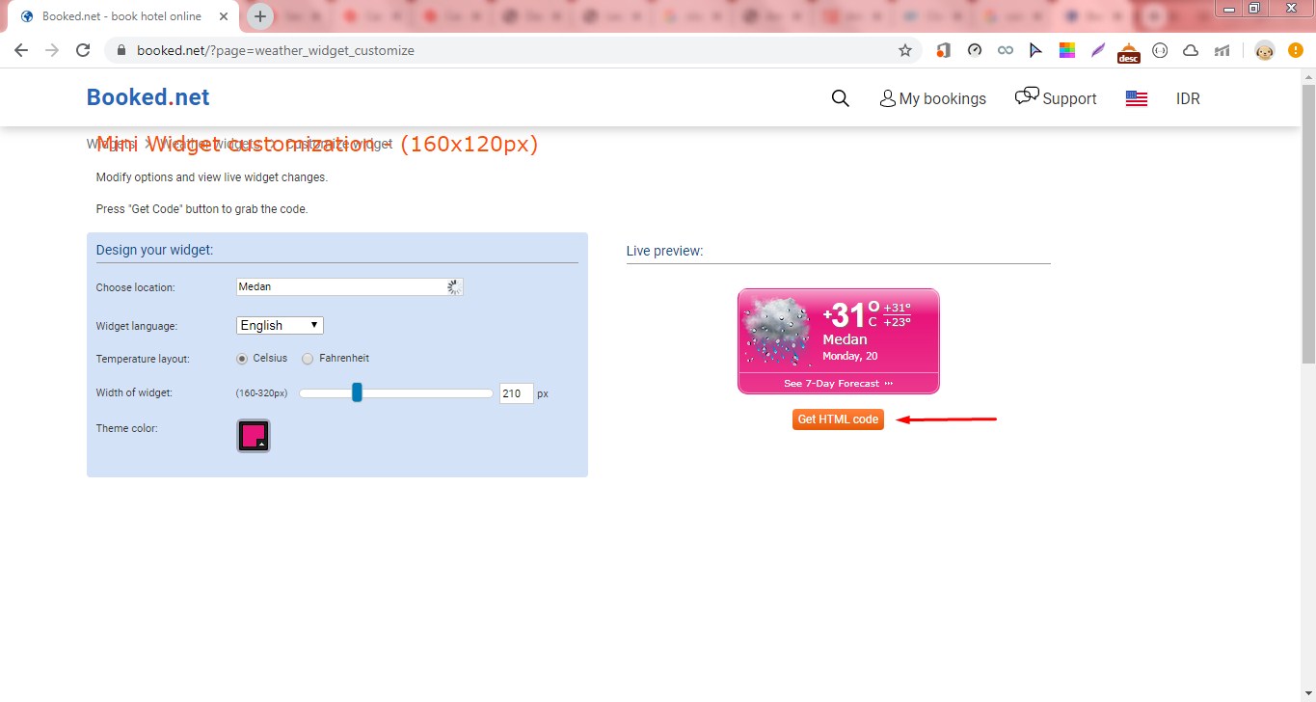Click the Get HTML code button
Screen dimensions: 1316x702
pos(838,419)
